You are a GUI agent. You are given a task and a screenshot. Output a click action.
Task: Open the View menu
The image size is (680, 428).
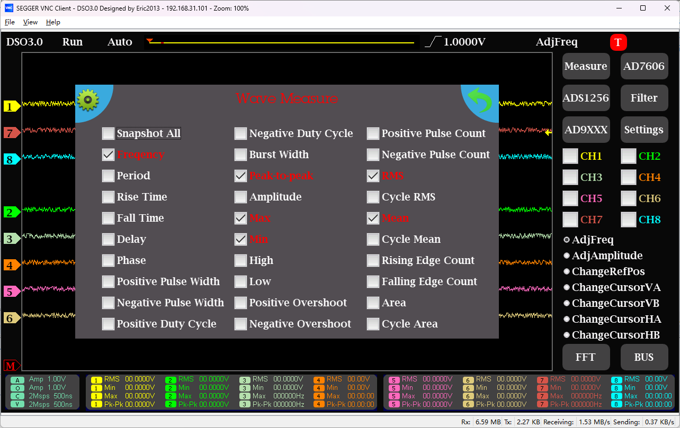click(x=30, y=22)
